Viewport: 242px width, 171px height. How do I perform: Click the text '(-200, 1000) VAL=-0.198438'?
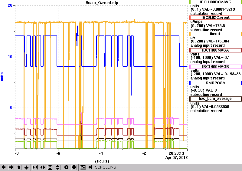(215, 74)
